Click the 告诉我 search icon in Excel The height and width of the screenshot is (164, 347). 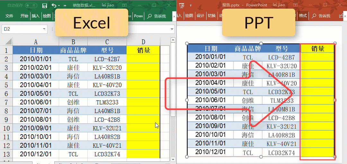click(x=150, y=16)
